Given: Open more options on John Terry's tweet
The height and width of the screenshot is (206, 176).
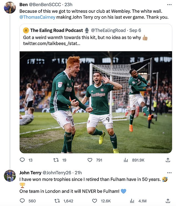Looking at the screenshot, I should click(169, 173).
